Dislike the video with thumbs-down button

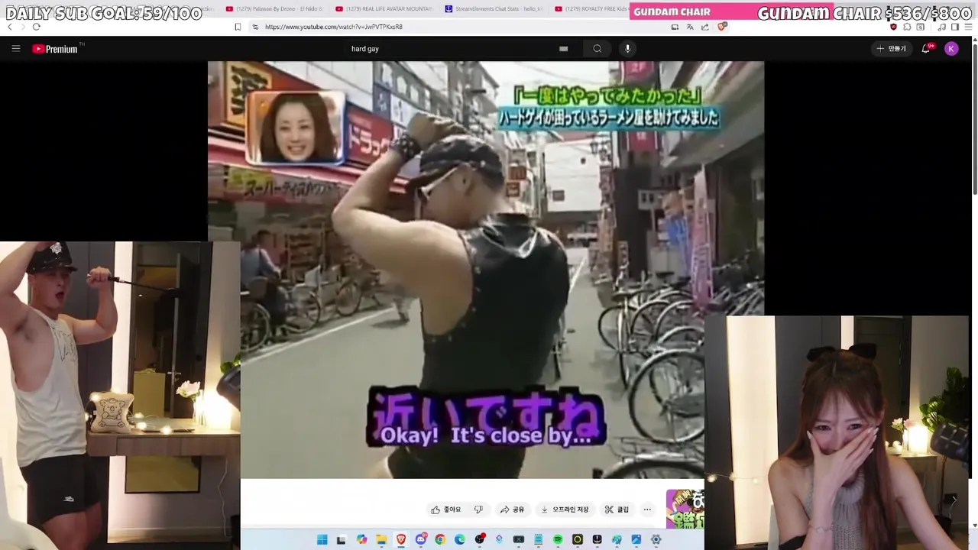(x=478, y=510)
